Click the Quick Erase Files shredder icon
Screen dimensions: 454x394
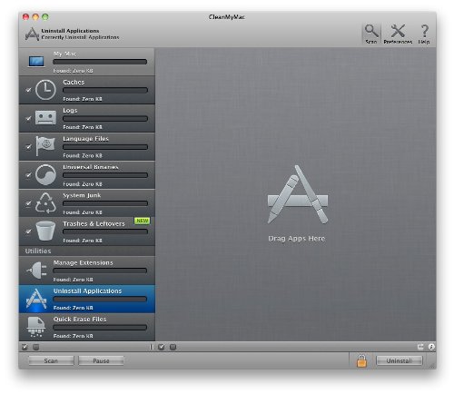(x=36, y=328)
